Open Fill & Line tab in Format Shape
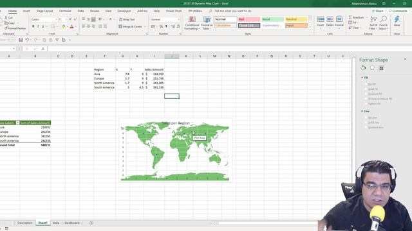 [363, 68]
